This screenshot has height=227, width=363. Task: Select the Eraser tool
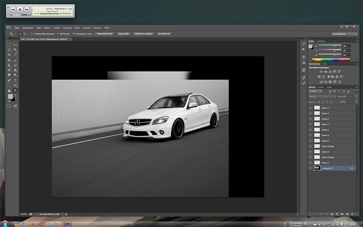(9, 70)
